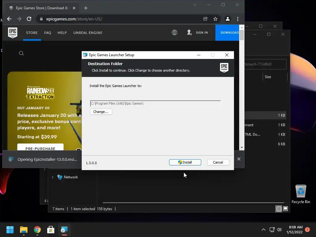
Task: Go back in Chrome browser
Action: 9,19
